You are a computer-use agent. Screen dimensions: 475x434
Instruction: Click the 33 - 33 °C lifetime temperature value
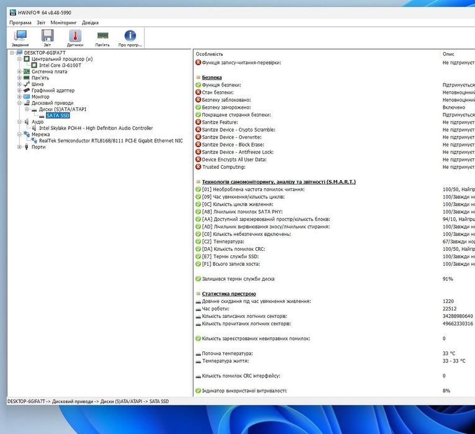point(454,361)
